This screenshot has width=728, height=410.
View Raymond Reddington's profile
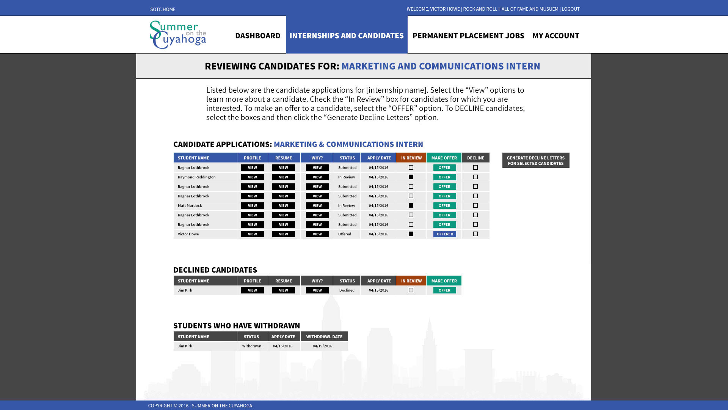coord(253,177)
